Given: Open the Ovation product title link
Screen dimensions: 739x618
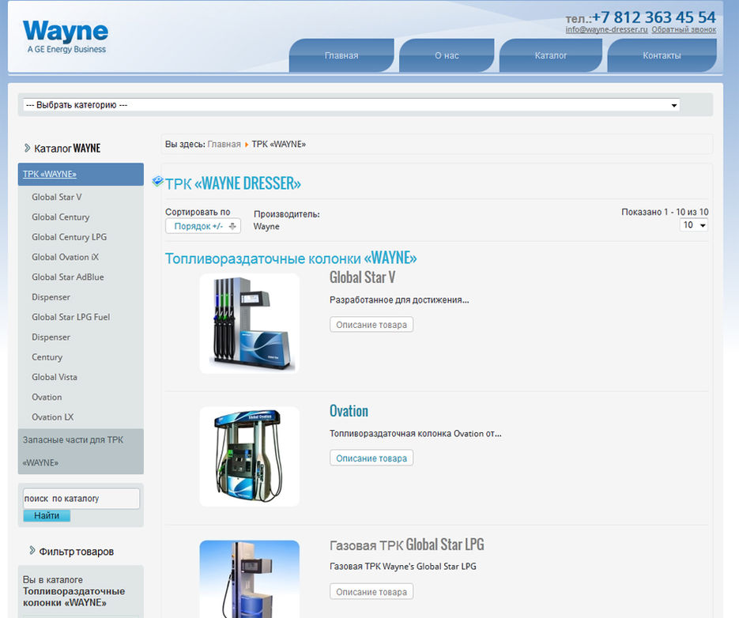Looking at the screenshot, I should pyautogui.click(x=349, y=411).
